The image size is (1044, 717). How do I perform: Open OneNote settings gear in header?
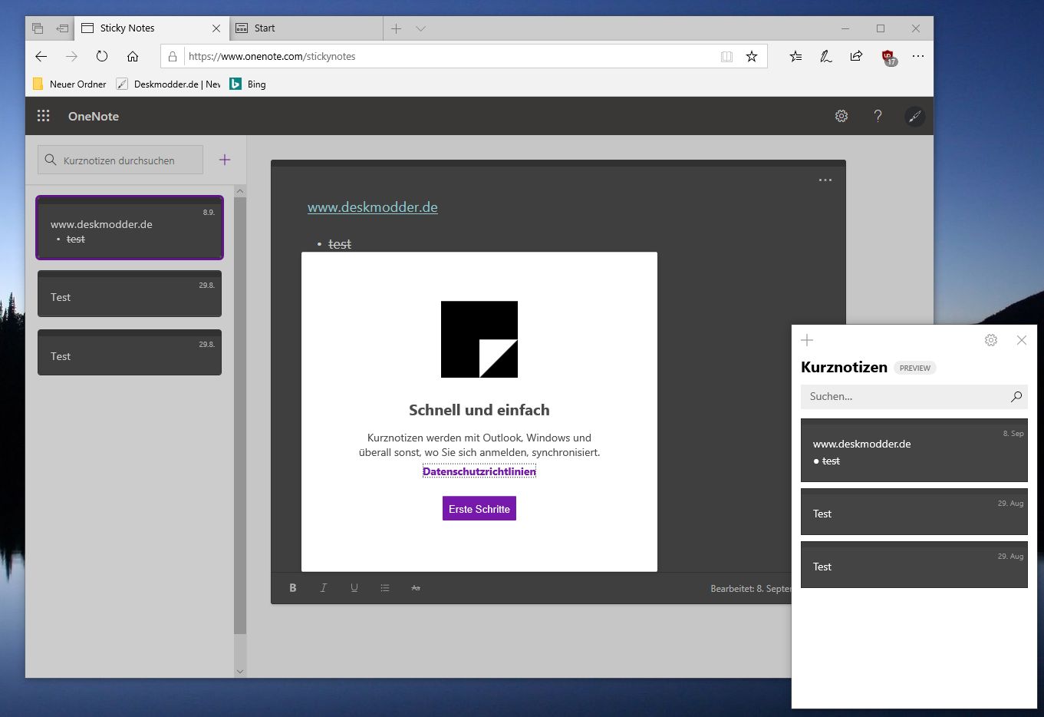[x=841, y=116]
